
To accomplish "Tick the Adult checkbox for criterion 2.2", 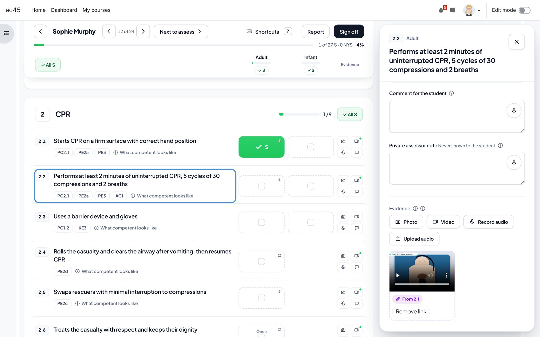I will click(262, 186).
